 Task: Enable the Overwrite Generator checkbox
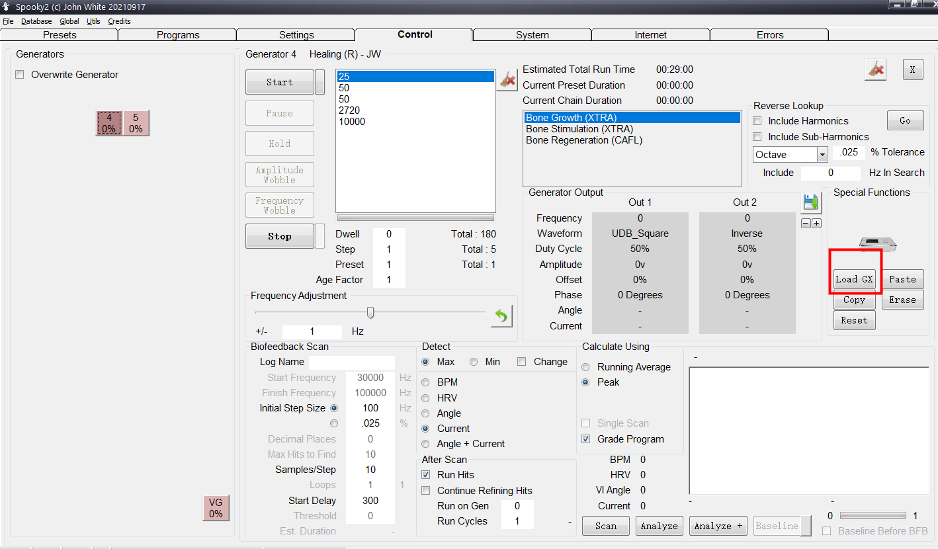pyautogui.click(x=19, y=75)
